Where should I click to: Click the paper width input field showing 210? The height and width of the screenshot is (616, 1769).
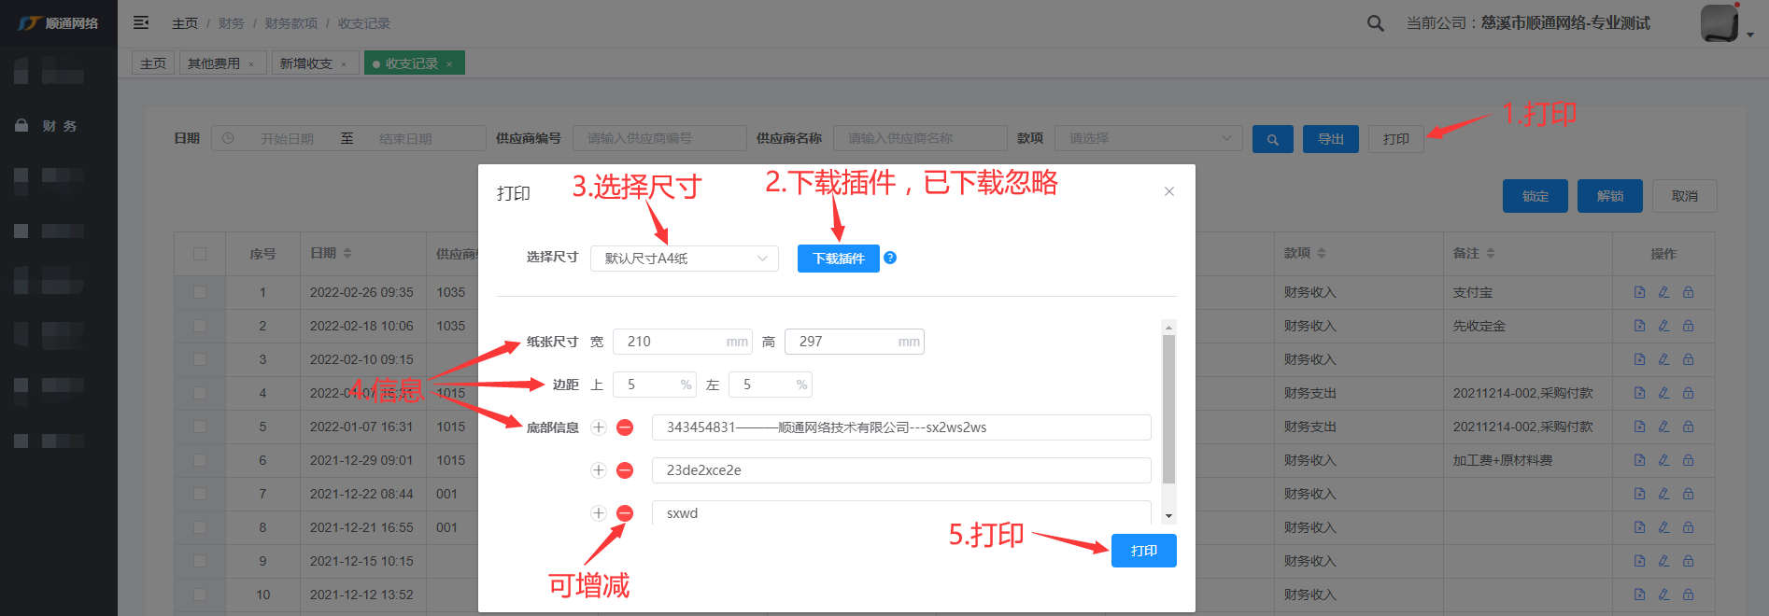pyautogui.click(x=672, y=342)
